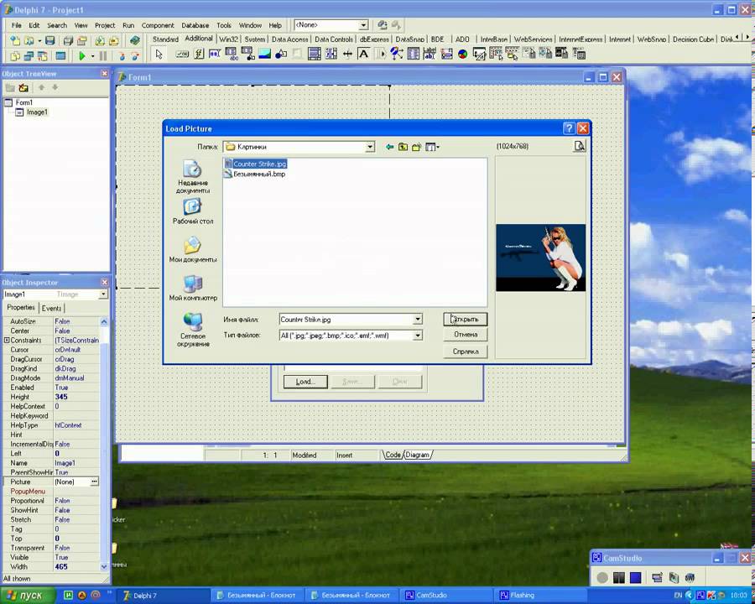Open Recent Documents place in dialog sidebar

click(193, 177)
